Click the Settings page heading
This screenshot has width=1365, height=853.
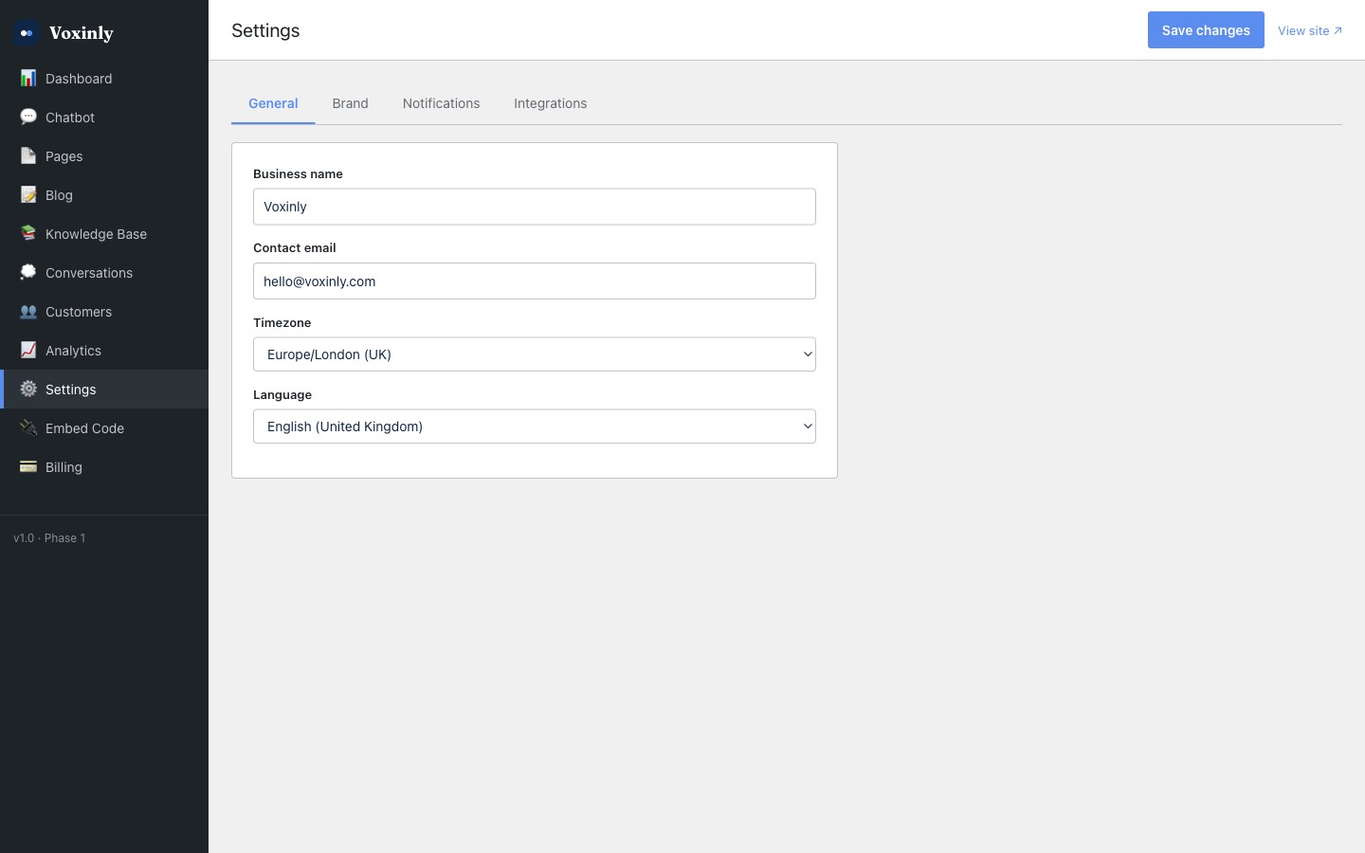(x=265, y=30)
